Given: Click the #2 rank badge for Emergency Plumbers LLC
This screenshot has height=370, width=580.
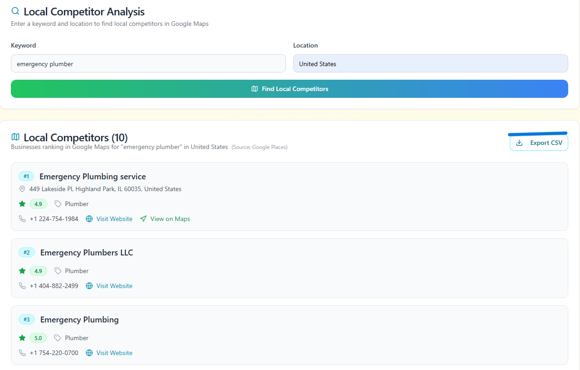Looking at the screenshot, I should click(x=27, y=252).
